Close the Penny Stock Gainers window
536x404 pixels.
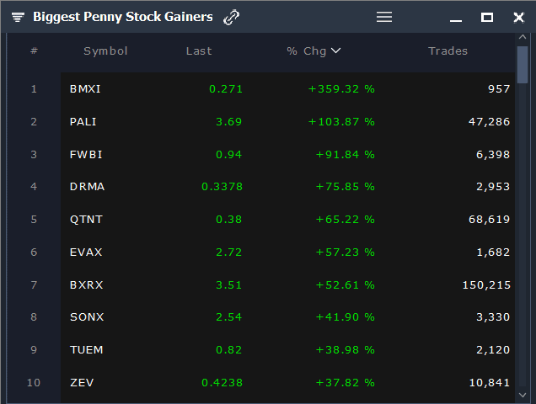(x=518, y=17)
